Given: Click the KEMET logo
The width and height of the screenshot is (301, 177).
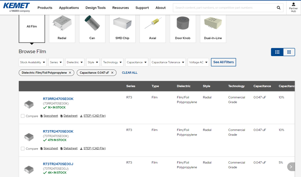Looking at the screenshot, I should (x=17, y=7).
